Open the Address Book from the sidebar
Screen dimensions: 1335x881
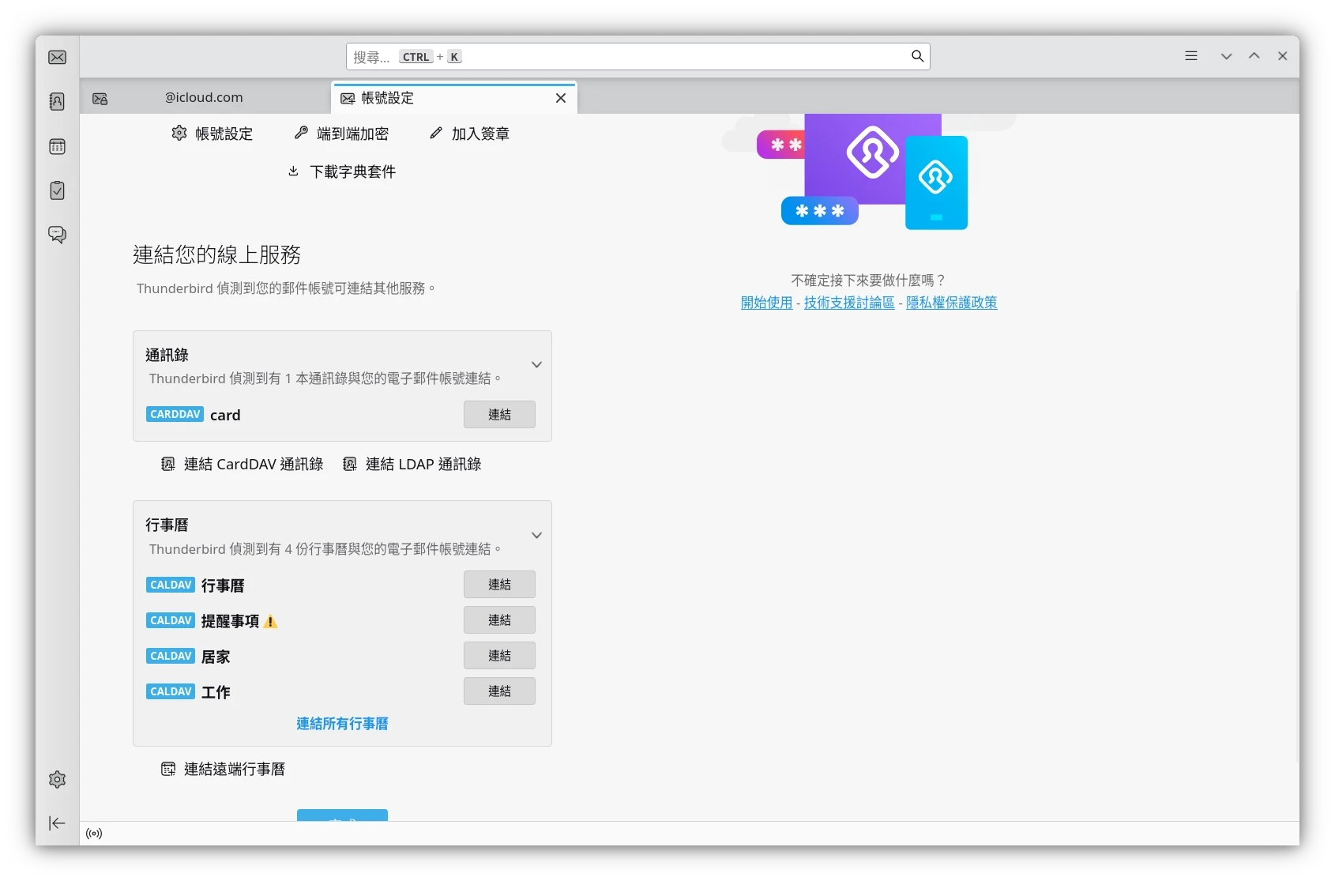(56, 101)
